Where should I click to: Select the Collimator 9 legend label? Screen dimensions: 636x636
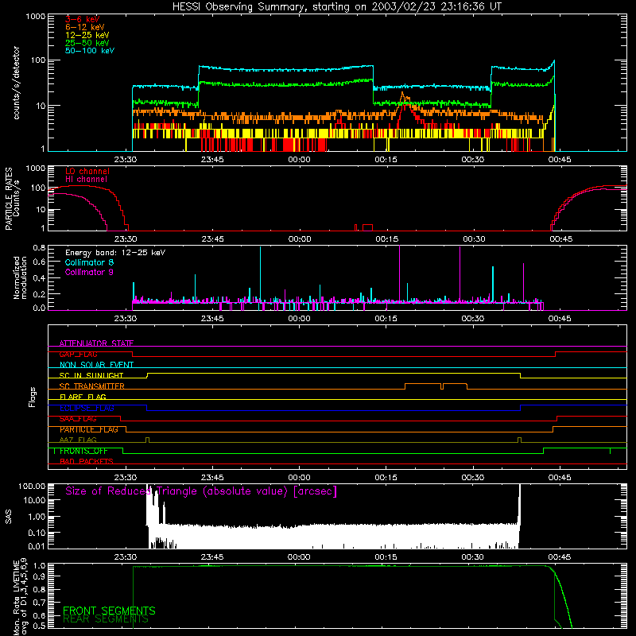(x=89, y=272)
